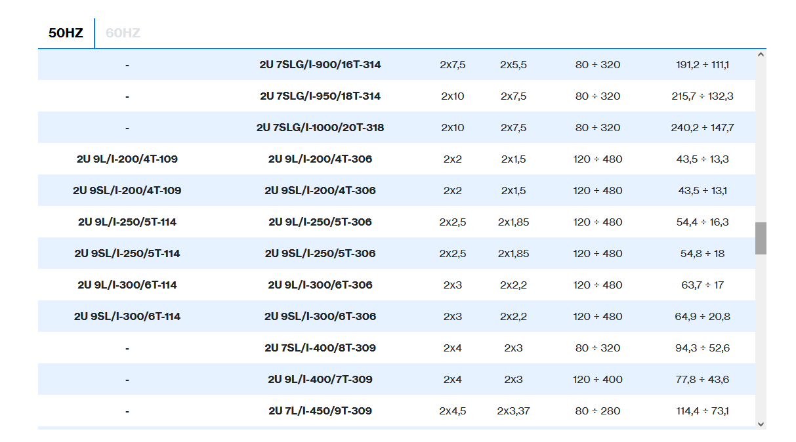
Task: Click model 2U 7SLG/I-950/18T-314
Action: (320, 96)
